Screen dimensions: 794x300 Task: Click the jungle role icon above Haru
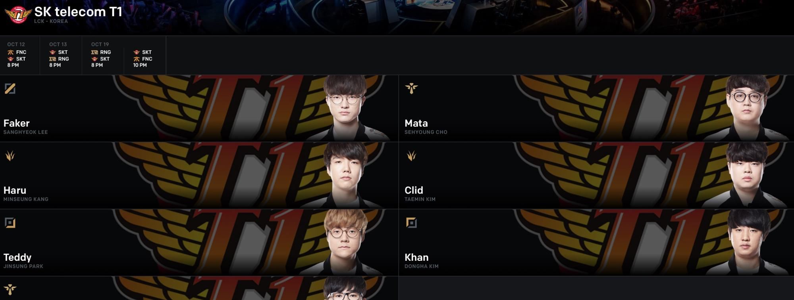[10, 156]
